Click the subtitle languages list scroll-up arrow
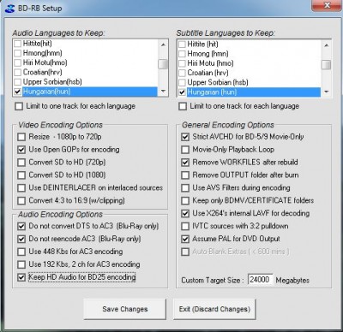Image resolution: width=343 pixels, height=332 pixels. [x=327, y=45]
